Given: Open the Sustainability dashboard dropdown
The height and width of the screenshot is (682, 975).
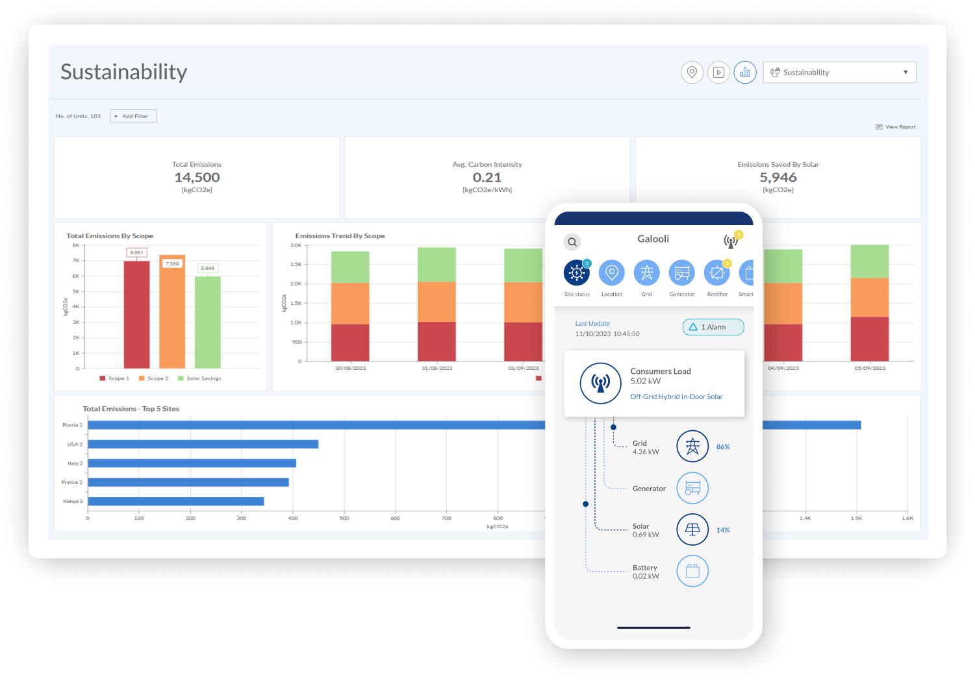Looking at the screenshot, I should point(839,72).
